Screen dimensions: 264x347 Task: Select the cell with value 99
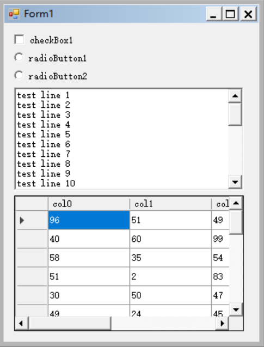220,239
